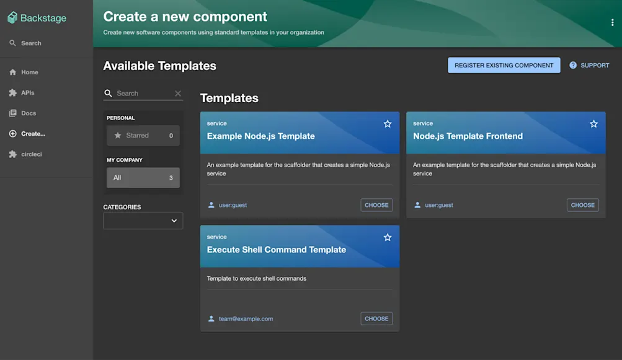This screenshot has height=360, width=622.
Task: Click the 'Create a new component' page title
Action: click(x=185, y=16)
